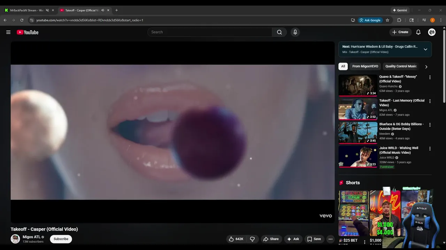Open Quavo & Takeoff Messy video thumbnail
The height and width of the screenshot is (250, 446).
click(358, 85)
